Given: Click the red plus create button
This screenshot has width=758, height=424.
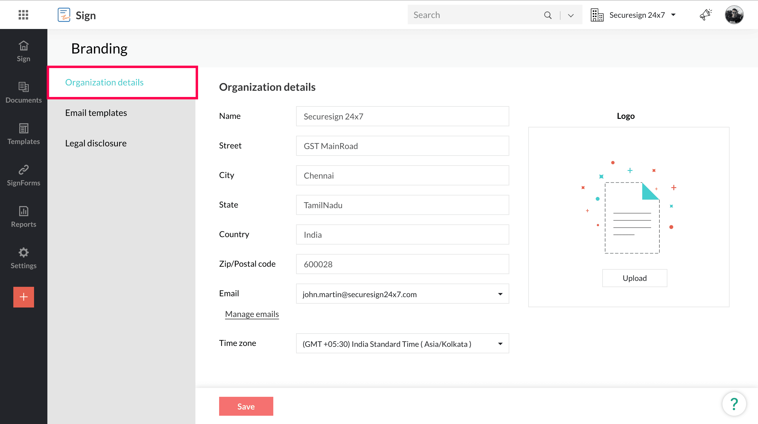Looking at the screenshot, I should point(23,297).
